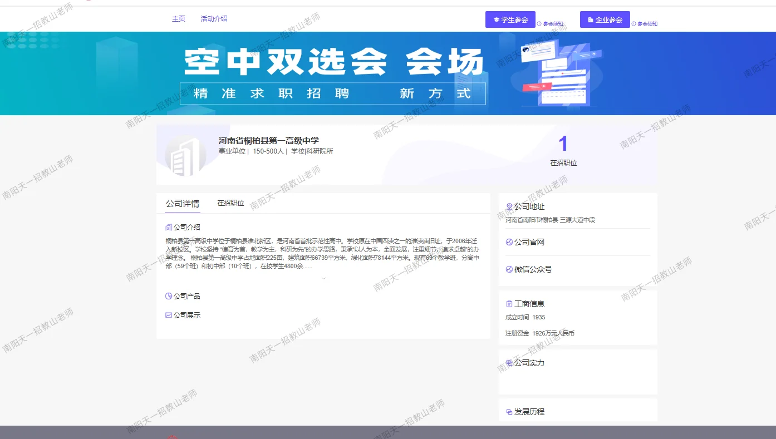Click the 发展历程 panel icon

click(508, 411)
